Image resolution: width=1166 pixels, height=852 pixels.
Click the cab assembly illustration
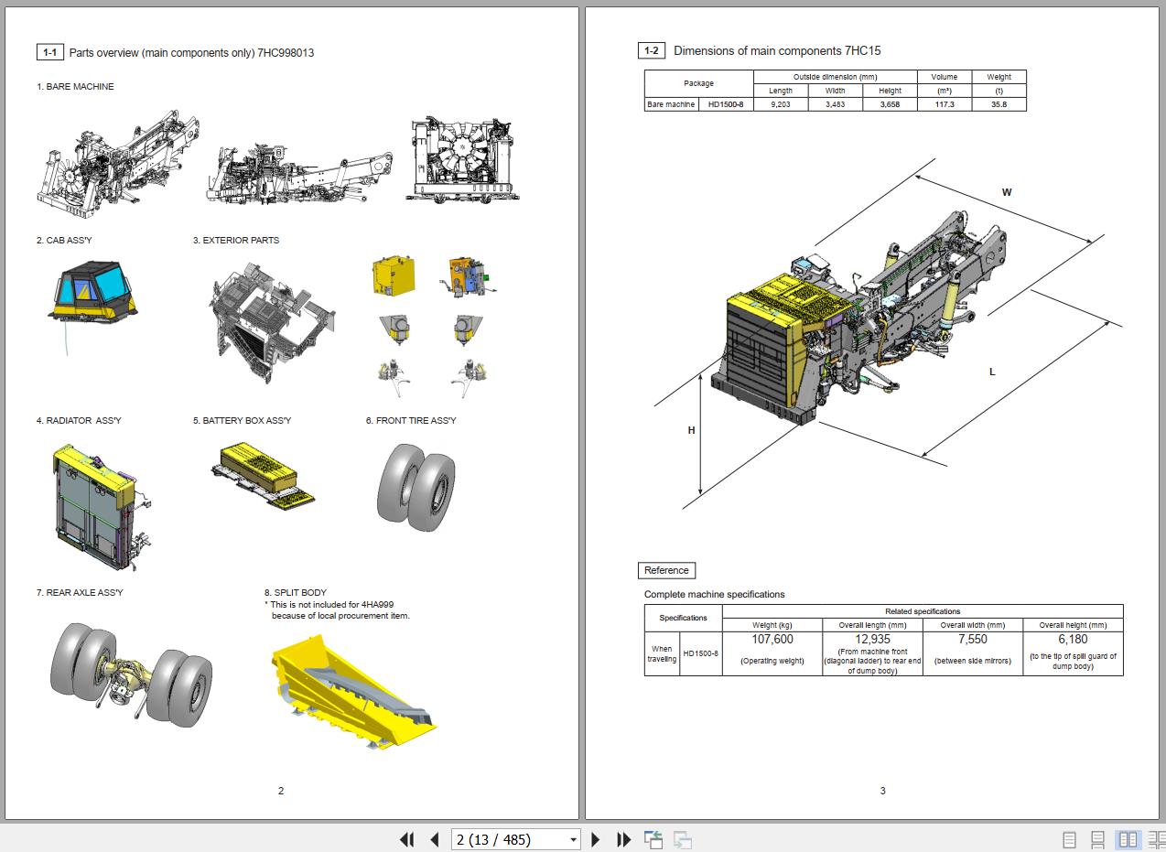point(92,293)
